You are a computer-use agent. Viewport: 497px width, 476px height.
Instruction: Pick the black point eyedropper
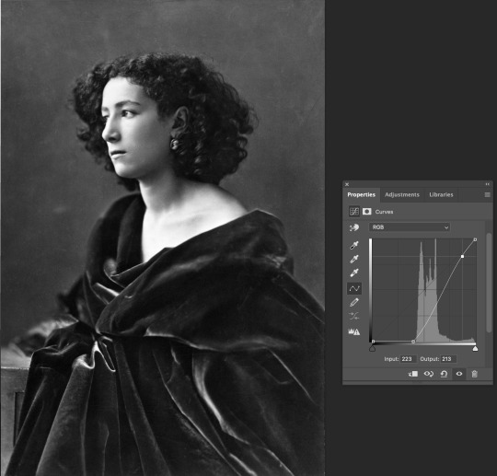(354, 245)
